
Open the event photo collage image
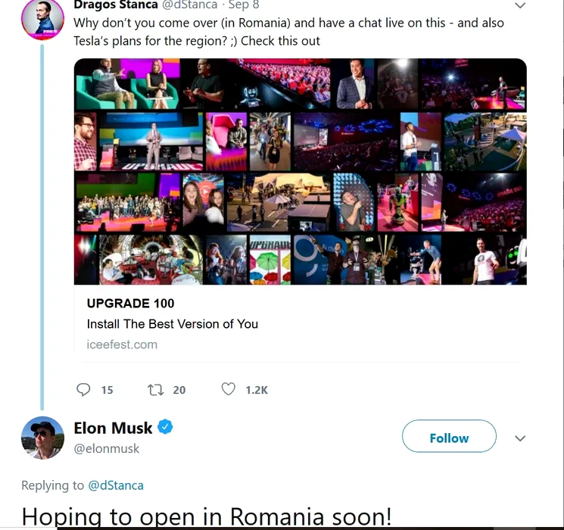coord(300,171)
